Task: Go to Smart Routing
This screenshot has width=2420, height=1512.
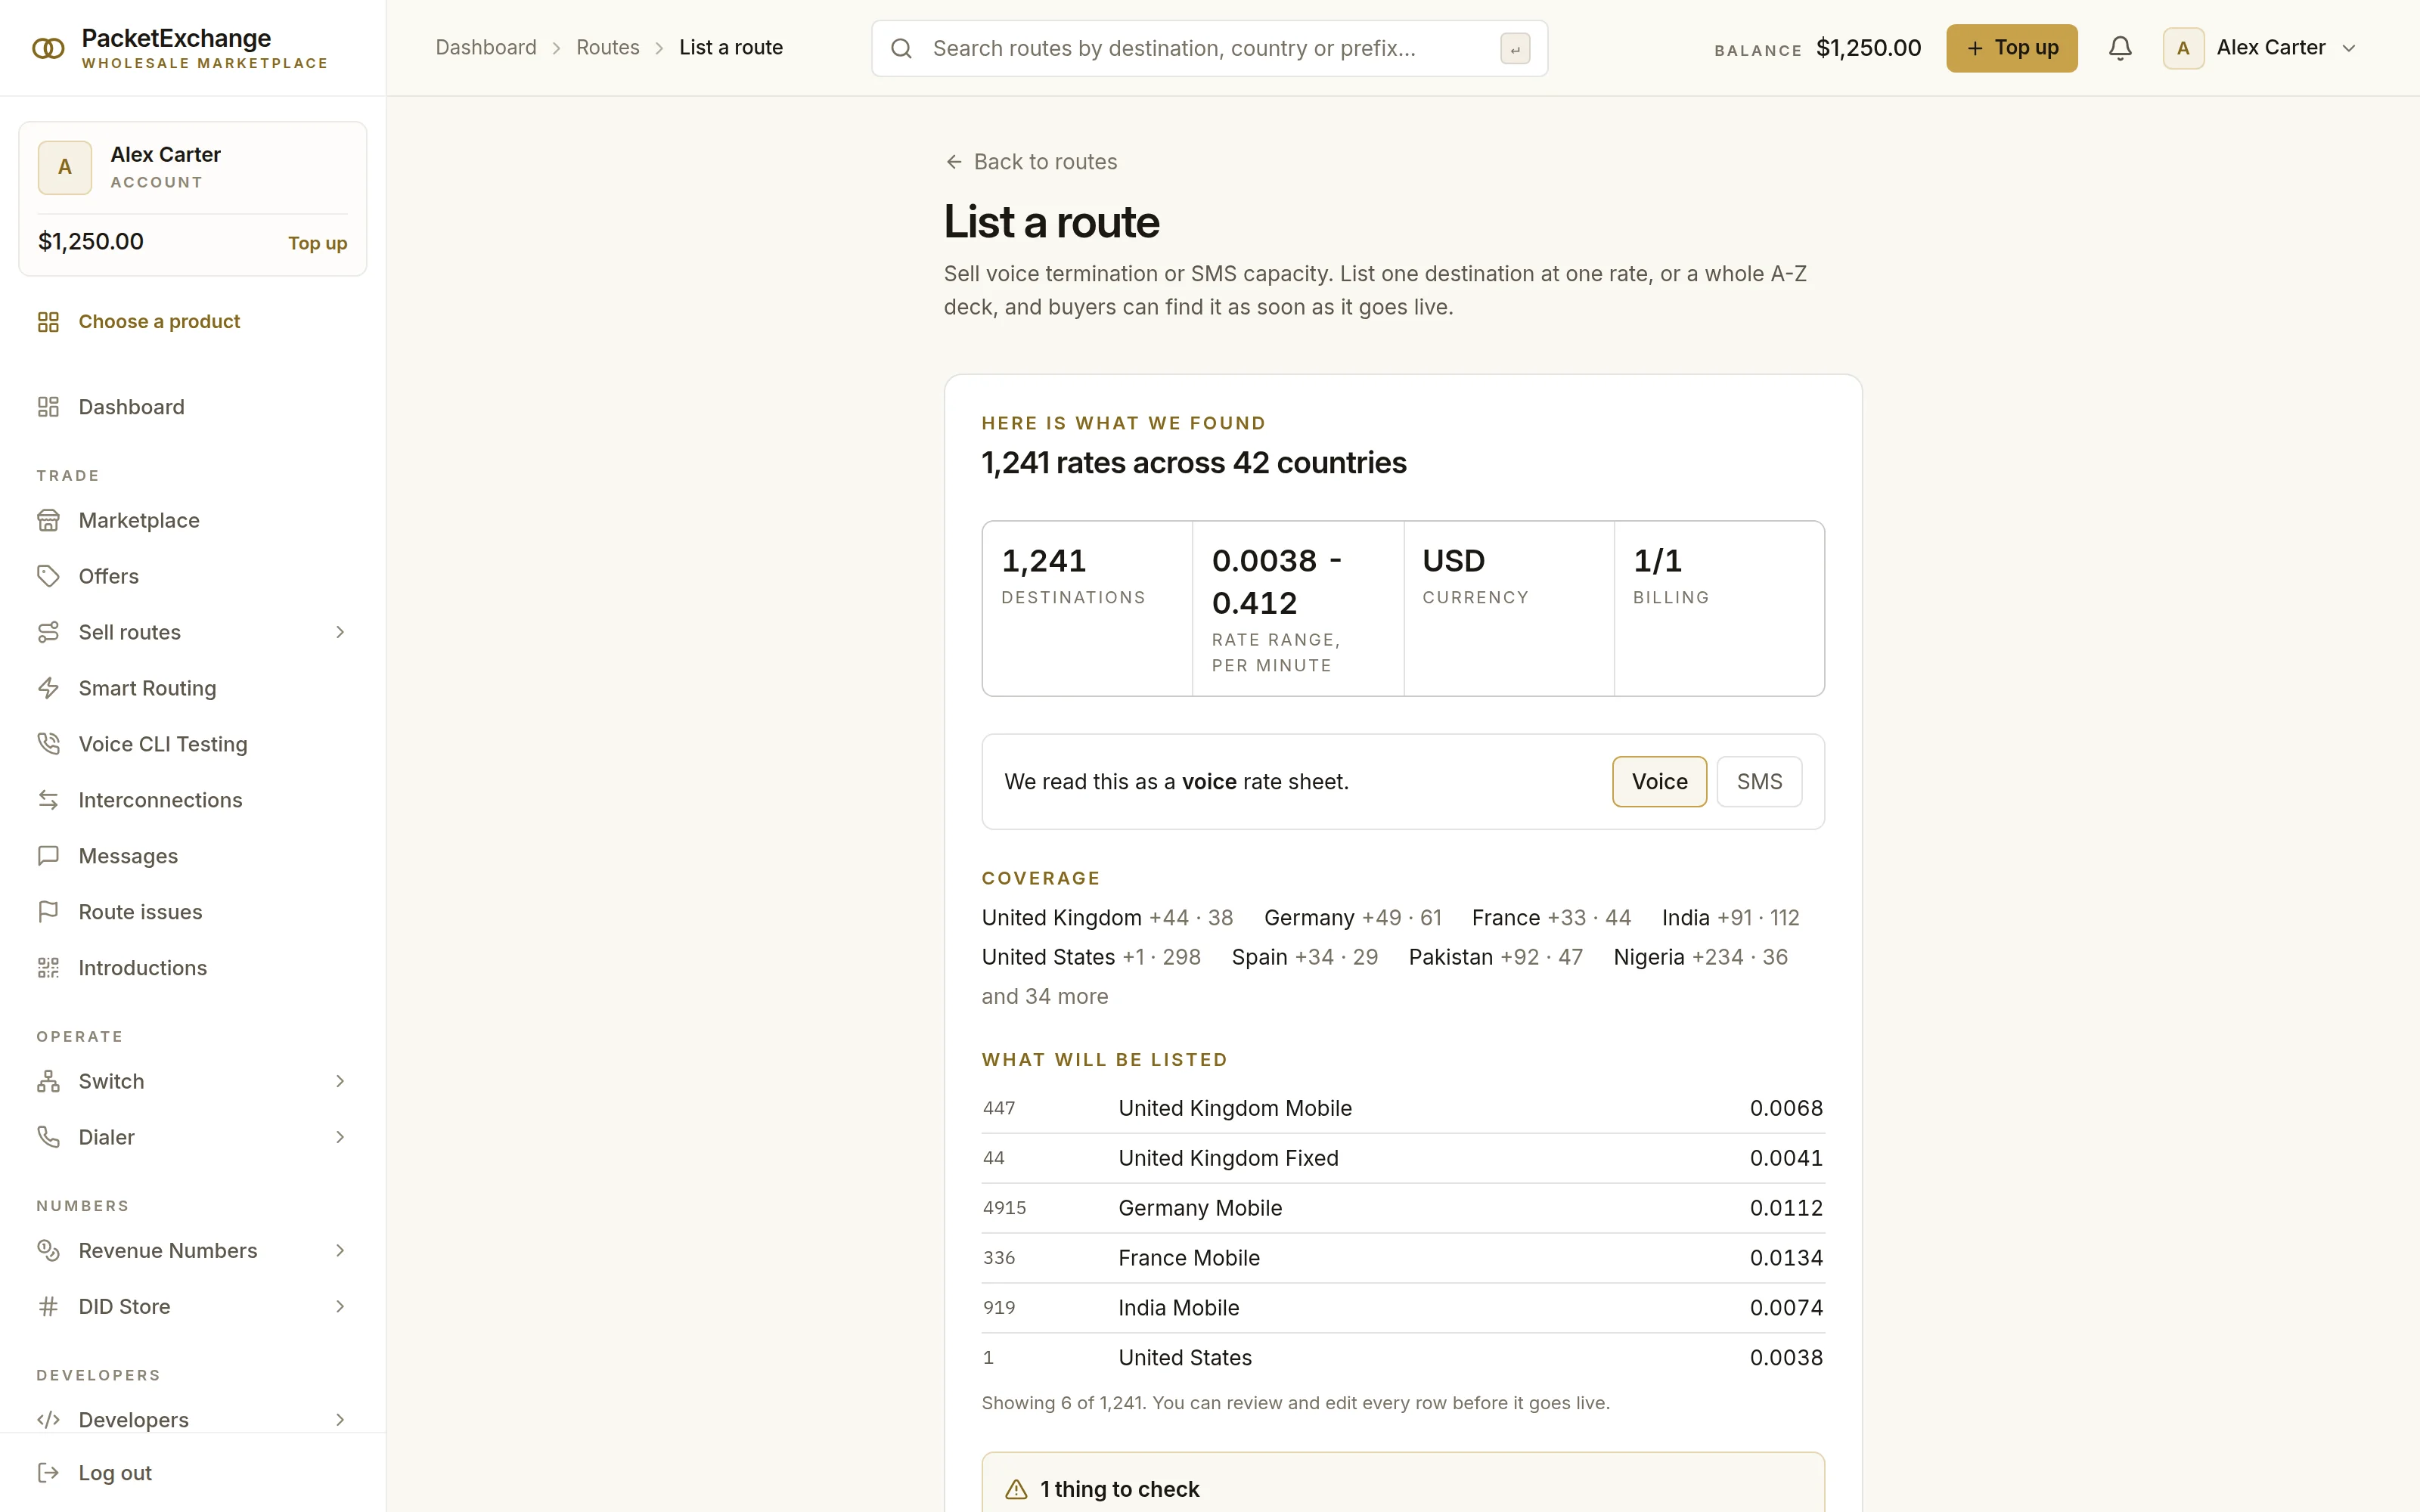Action: point(193,688)
